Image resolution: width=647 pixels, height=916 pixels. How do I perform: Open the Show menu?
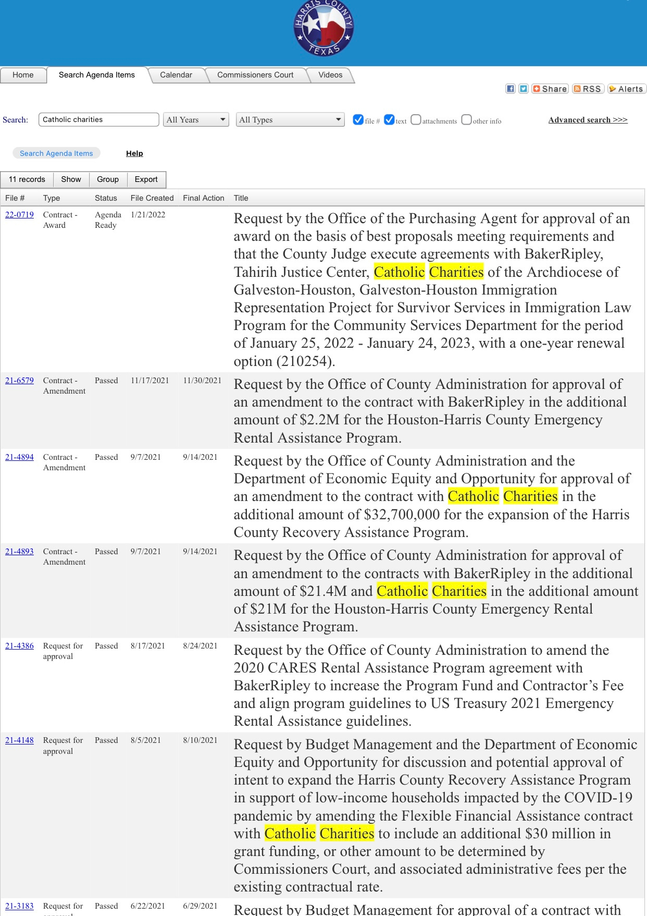71,179
